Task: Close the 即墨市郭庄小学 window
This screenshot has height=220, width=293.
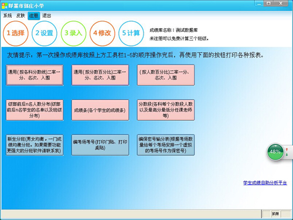Action: 281,4
